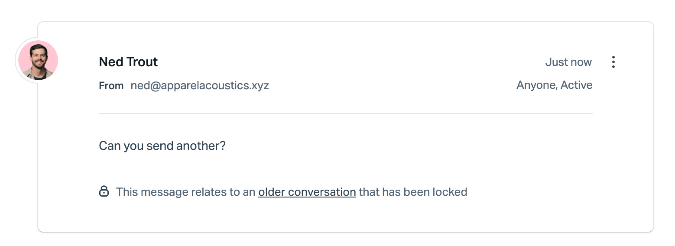Click the "that has been locked" text
The width and height of the screenshot is (675, 246).
pyautogui.click(x=413, y=192)
